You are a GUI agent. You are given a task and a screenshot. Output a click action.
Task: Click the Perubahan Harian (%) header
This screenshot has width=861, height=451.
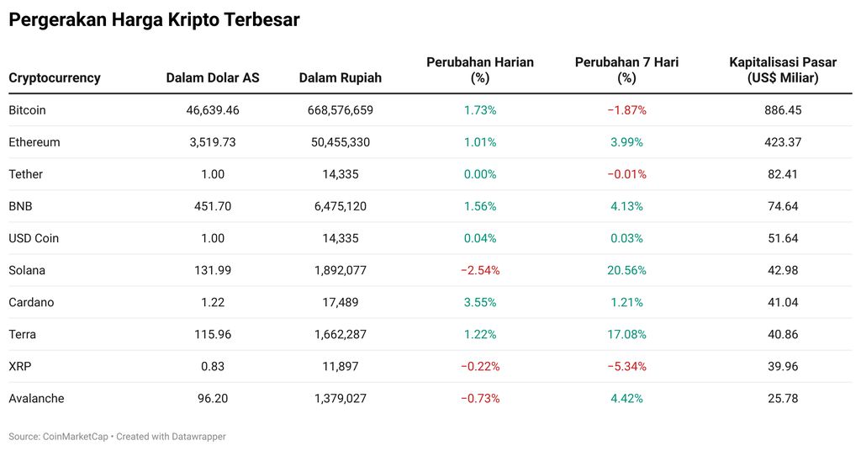click(480, 70)
